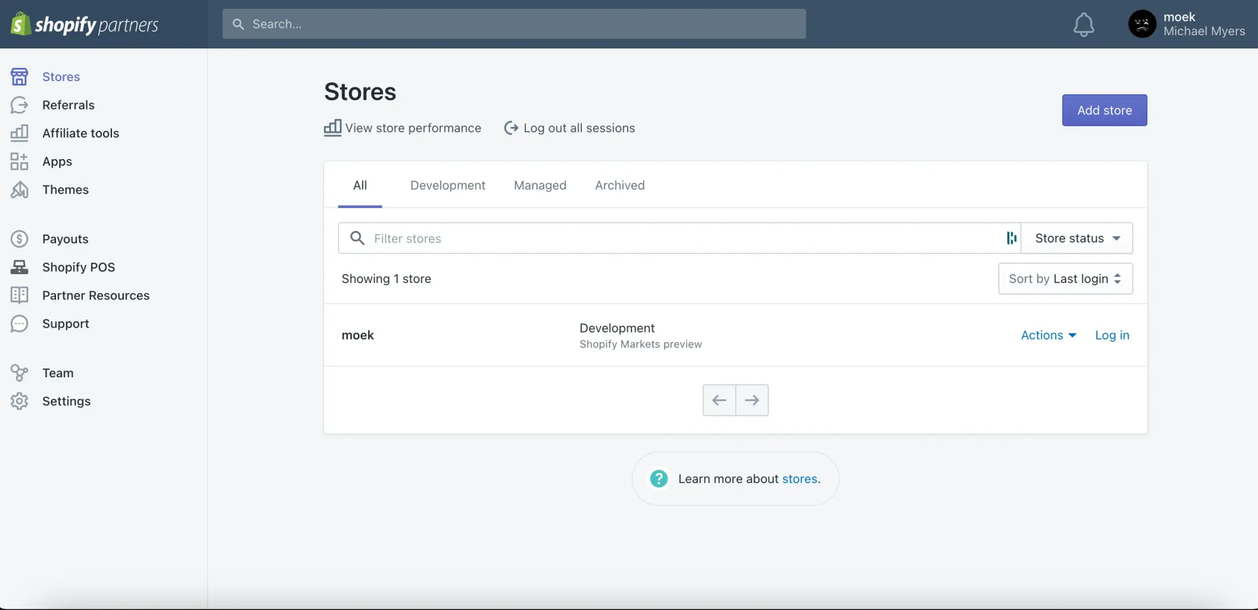Click the Apps grid icon in sidebar

(19, 162)
